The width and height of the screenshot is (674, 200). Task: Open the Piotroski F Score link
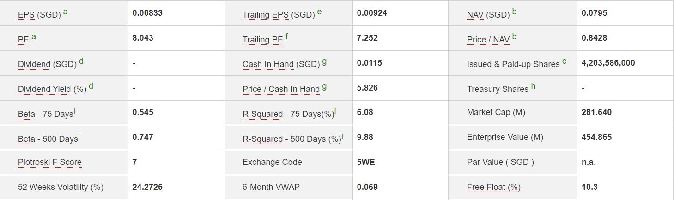(x=49, y=162)
